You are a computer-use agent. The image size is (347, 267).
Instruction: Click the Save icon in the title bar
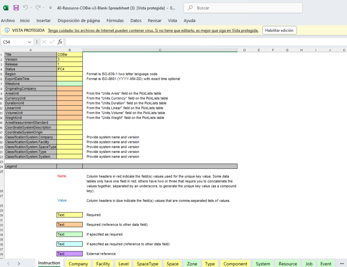pos(16,7)
